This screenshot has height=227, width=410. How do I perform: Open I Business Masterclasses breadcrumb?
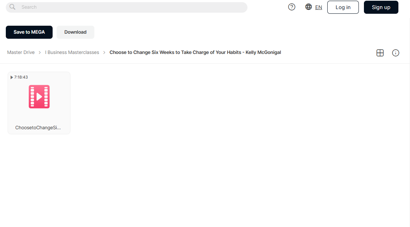[72, 52]
